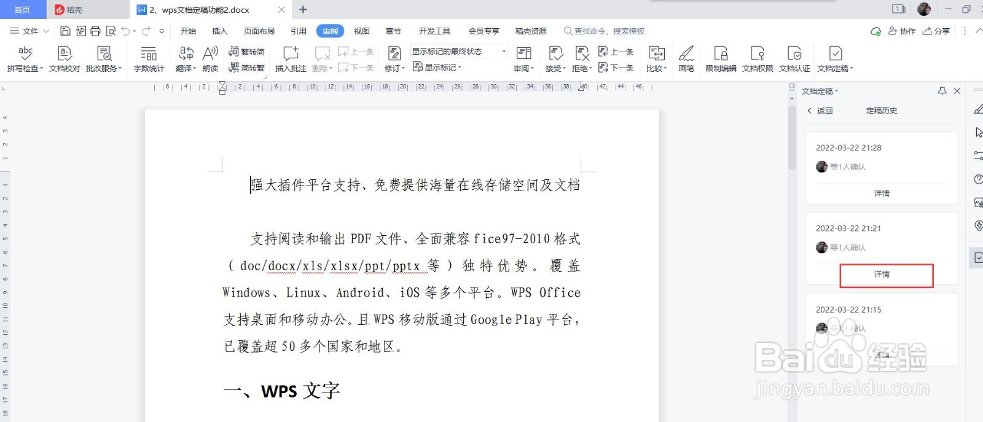Click the print preview icon
This screenshot has width=983, height=422.
click(111, 31)
